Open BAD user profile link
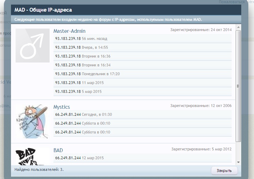The height and width of the screenshot is (179, 254). pos(58,150)
